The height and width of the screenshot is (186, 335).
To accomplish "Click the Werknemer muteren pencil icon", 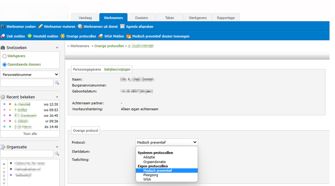I will (x=40, y=27).
